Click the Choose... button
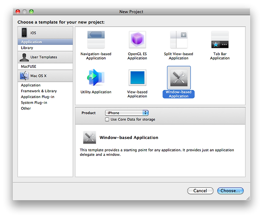The width and height of the screenshot is (263, 218). 230,191
